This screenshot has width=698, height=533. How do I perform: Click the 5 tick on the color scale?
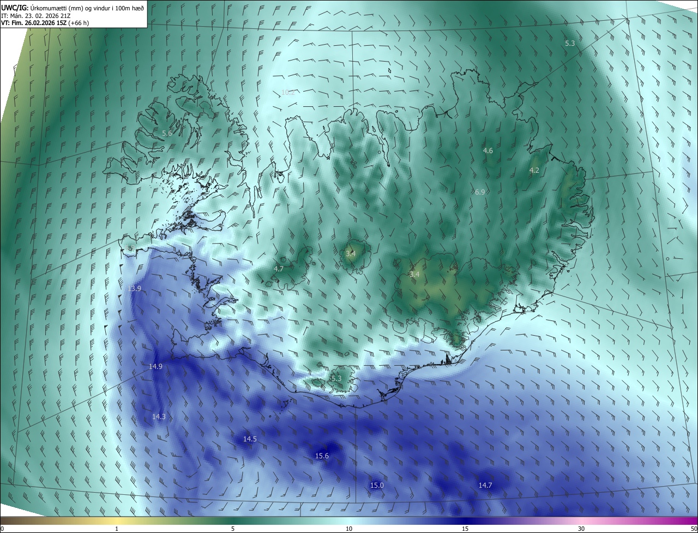[233, 529]
